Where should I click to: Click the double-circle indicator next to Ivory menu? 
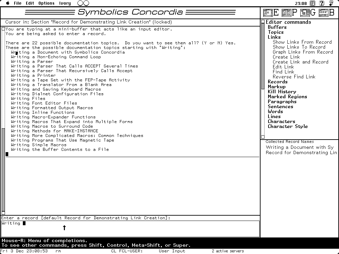tap(83, 3)
